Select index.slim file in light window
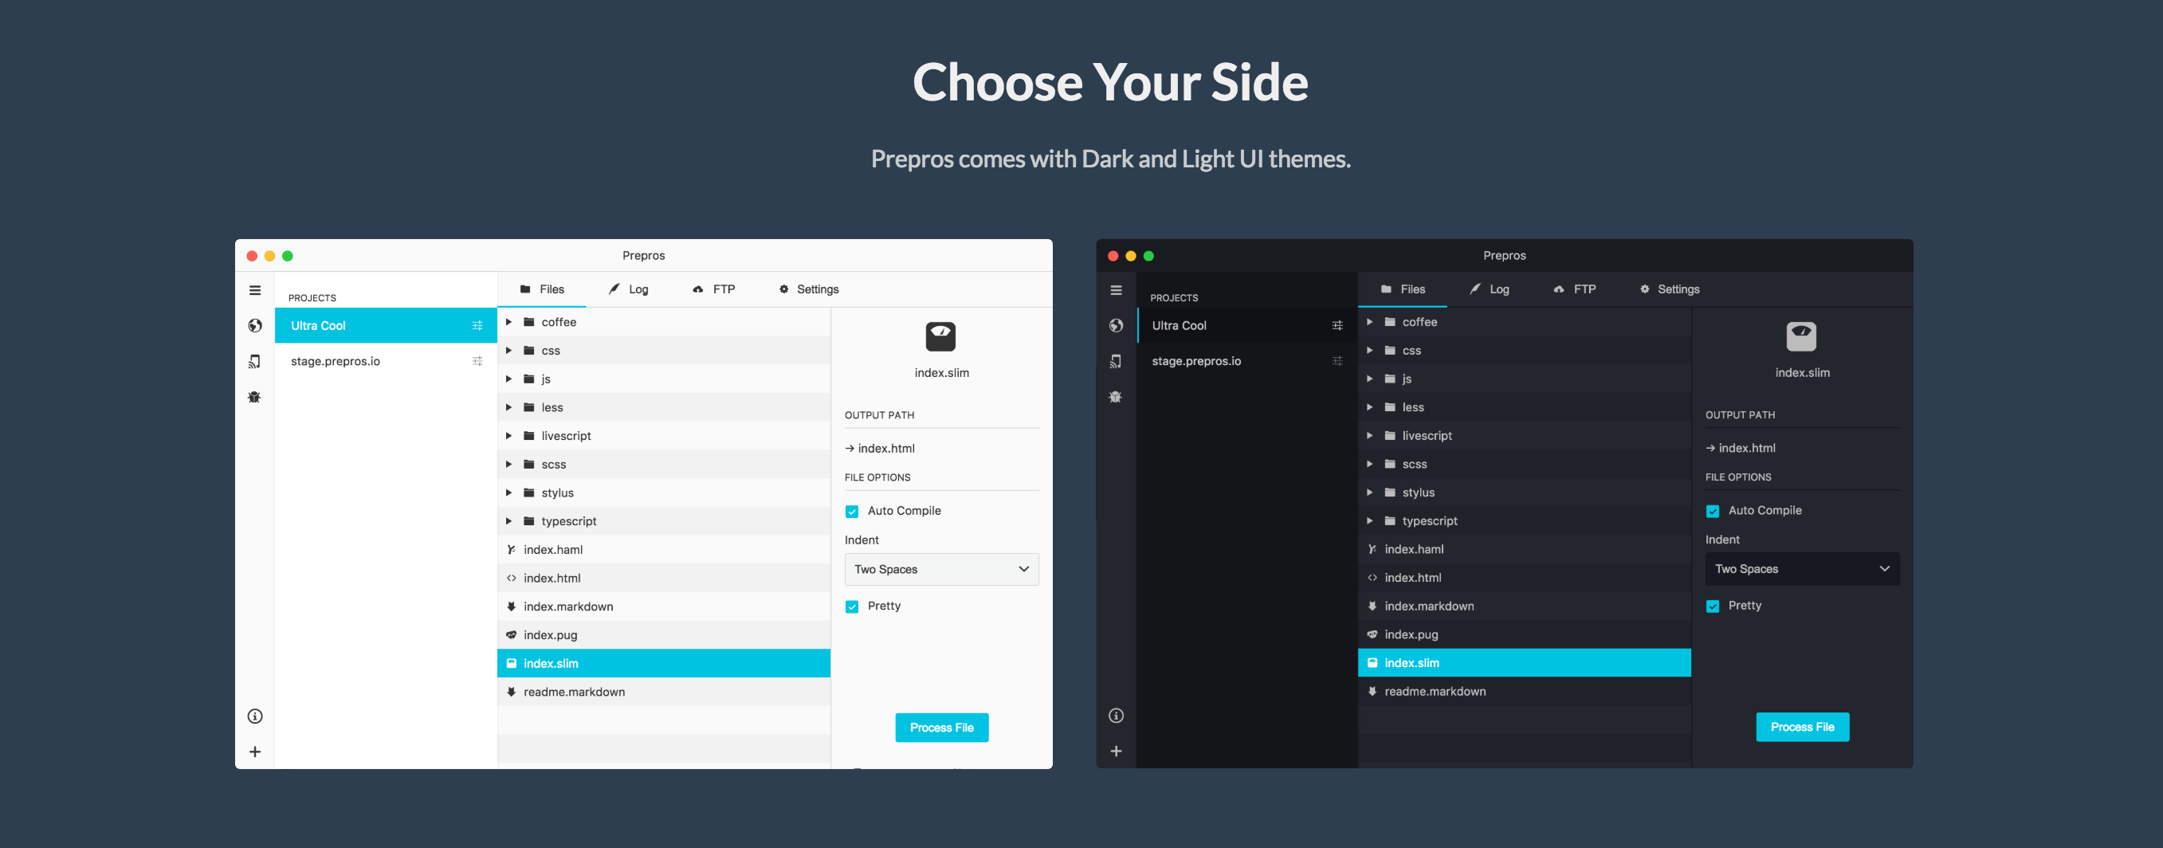This screenshot has height=848, width=2163. click(663, 663)
